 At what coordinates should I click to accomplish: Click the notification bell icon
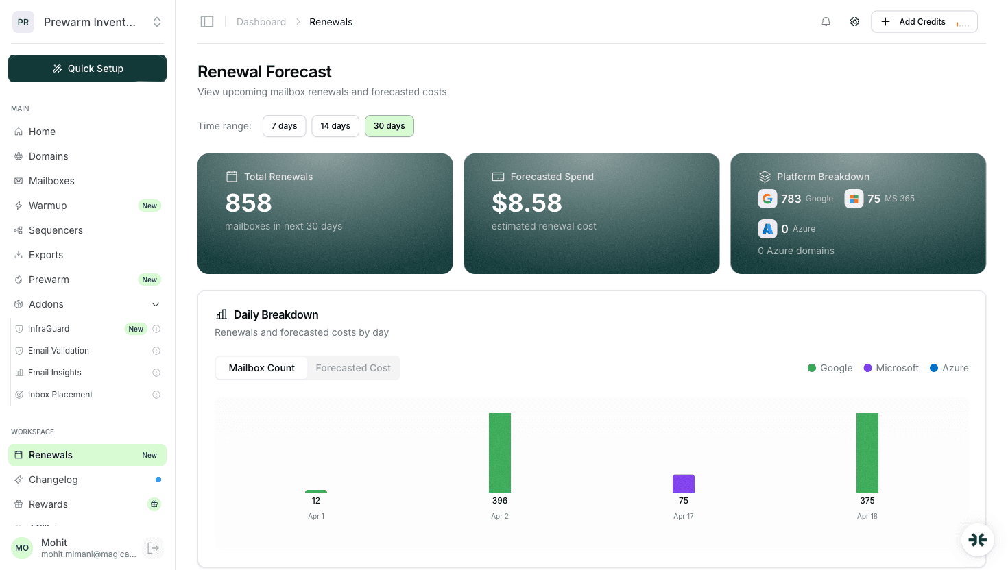(826, 21)
